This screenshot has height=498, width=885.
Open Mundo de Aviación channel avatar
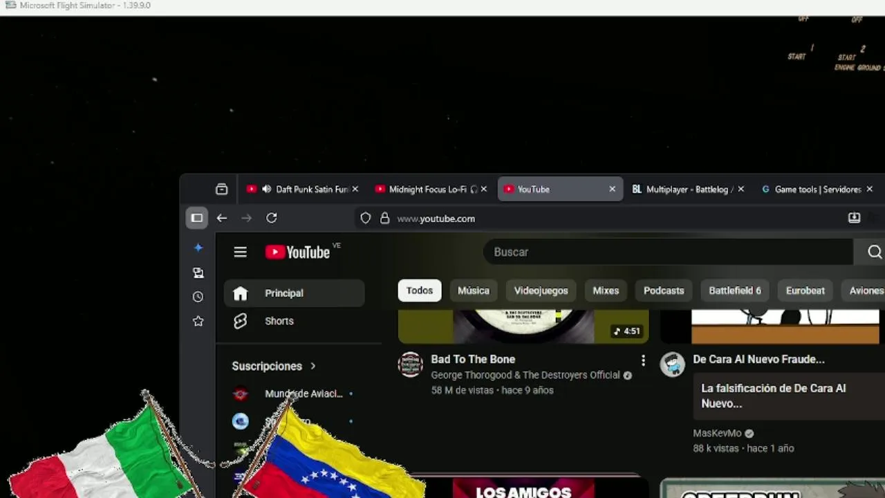coord(240,394)
